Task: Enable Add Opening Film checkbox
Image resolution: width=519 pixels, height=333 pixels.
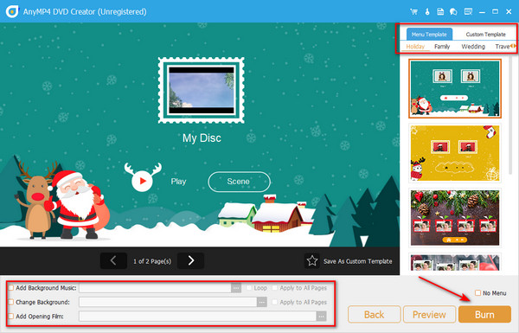Action: pos(11,316)
